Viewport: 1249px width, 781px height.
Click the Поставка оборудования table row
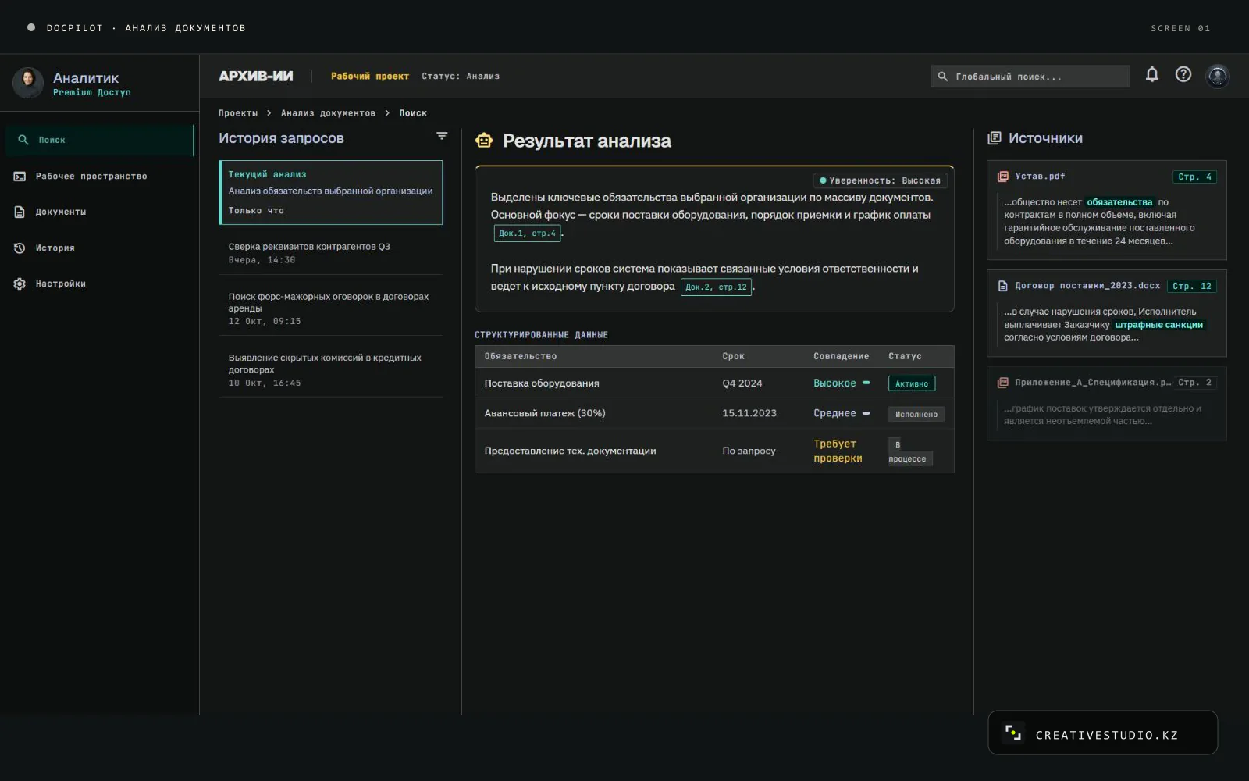click(714, 383)
